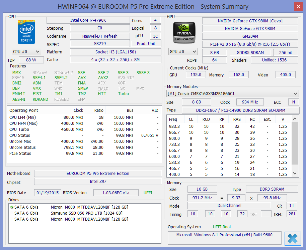Click the Prod. Unit field

coord(146,44)
